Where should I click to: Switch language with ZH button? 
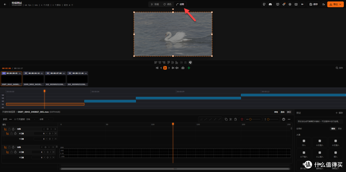click(302, 4)
